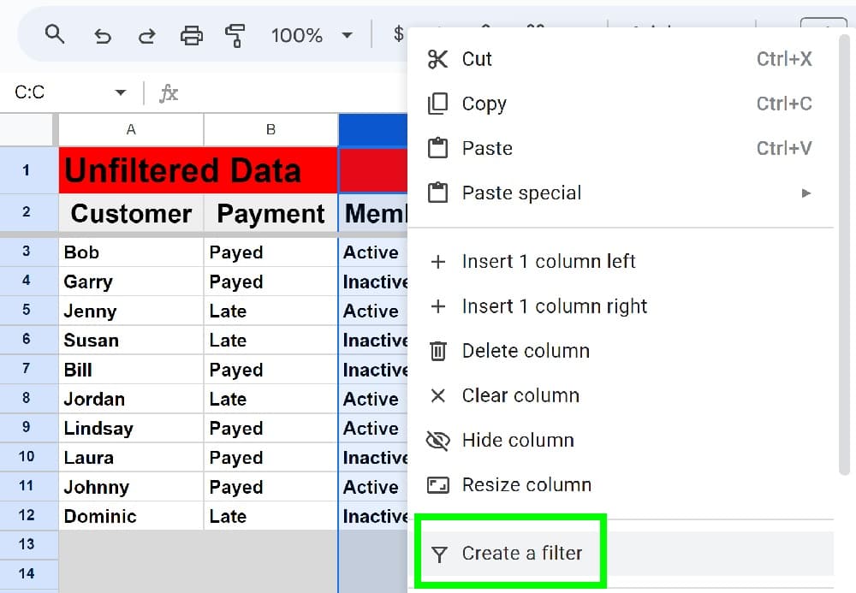Expand the Paste special submenu arrow

[x=805, y=193]
